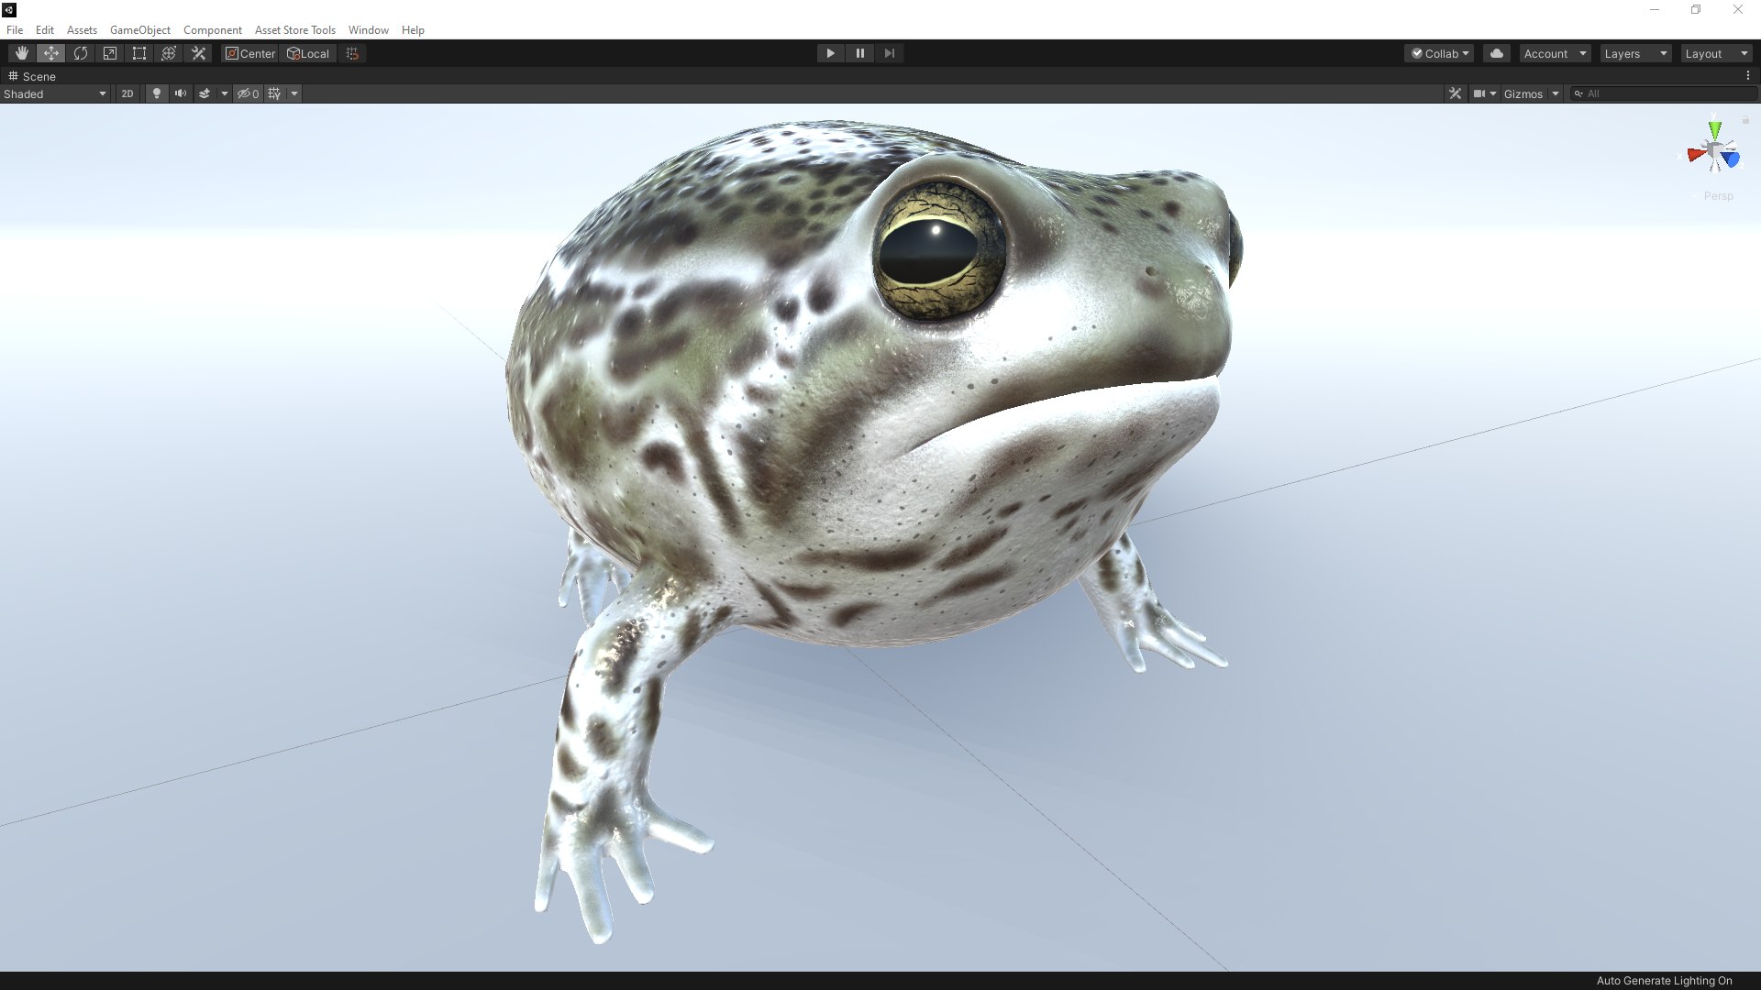Open the File menu

point(15,29)
